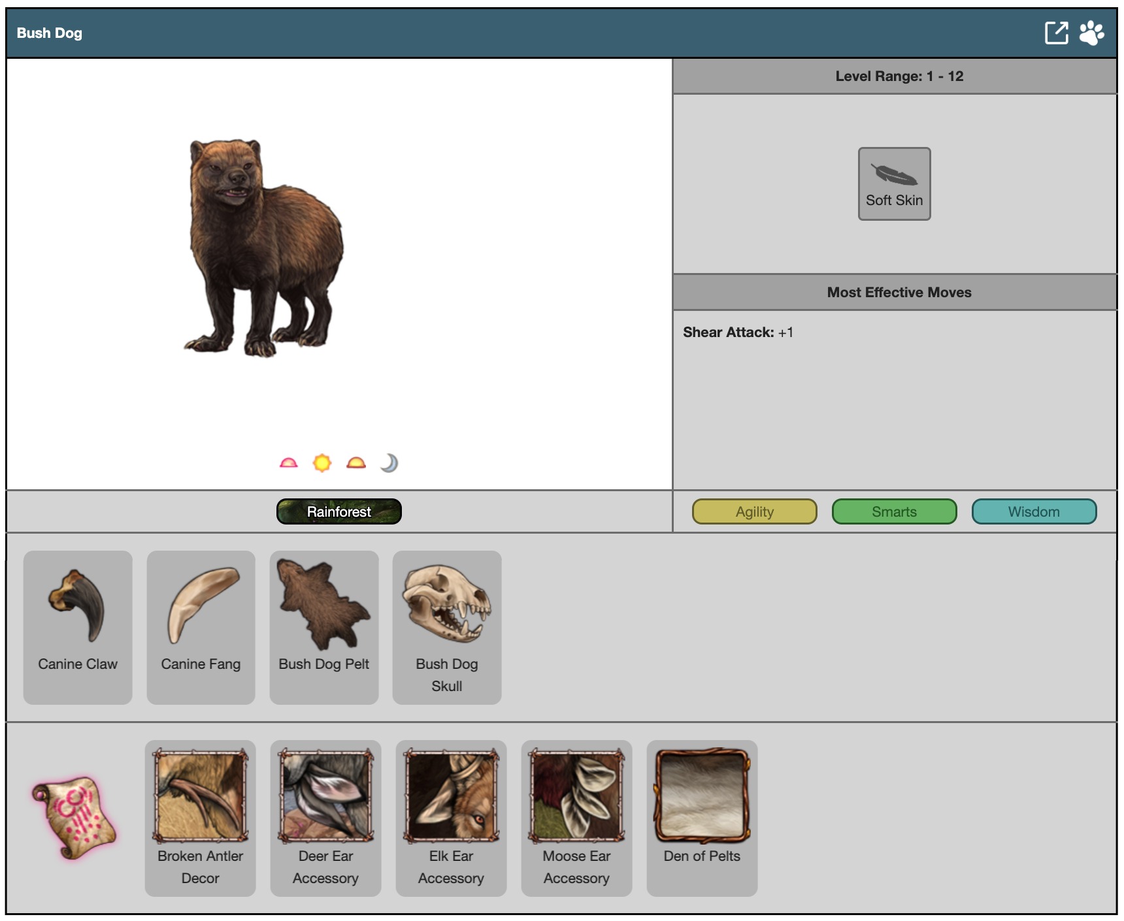
Task: Open the Den of Pelts recipe
Action: [702, 817]
